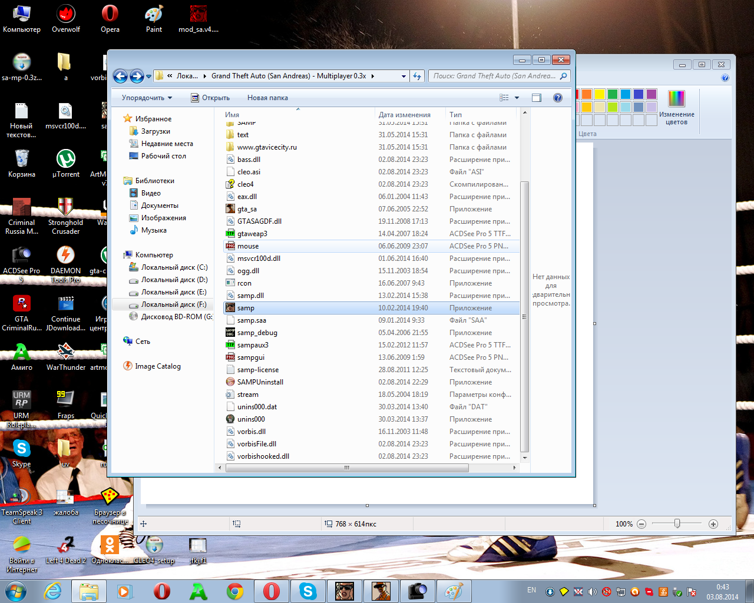Screen dimensions: 754x603
Task: Open Корзина recycle bin
Action: (22, 164)
